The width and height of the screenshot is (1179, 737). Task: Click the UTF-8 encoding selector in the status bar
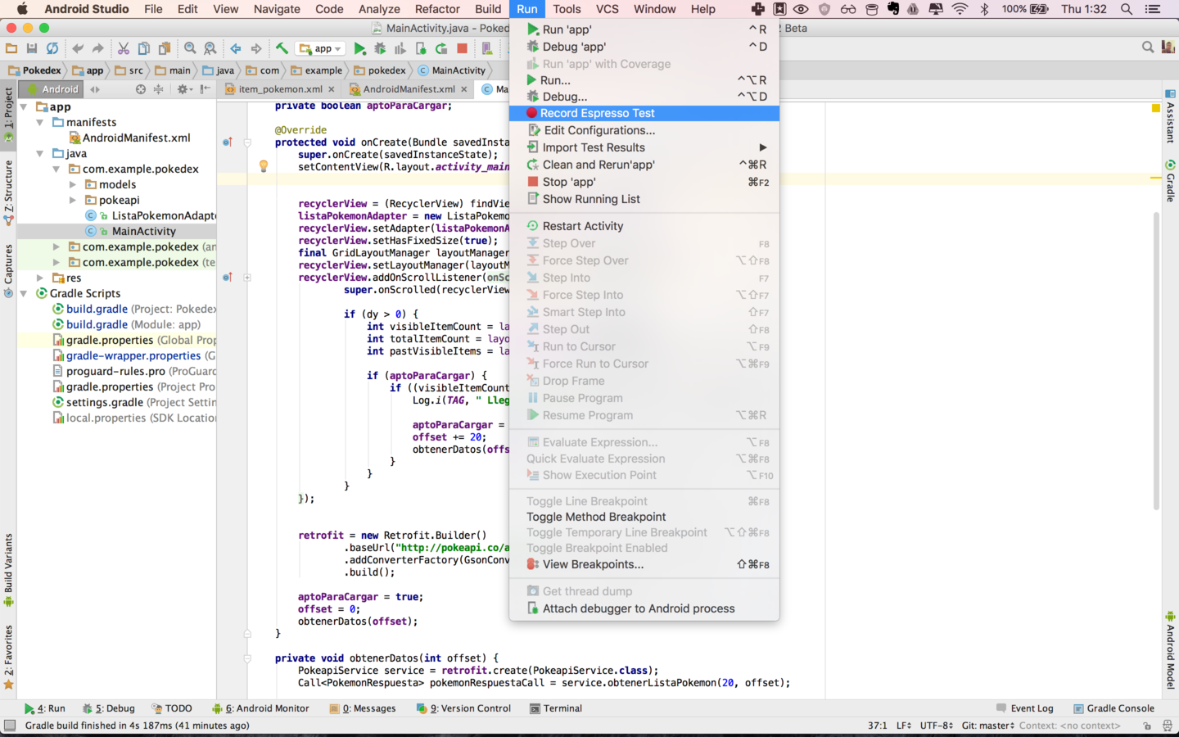pyautogui.click(x=936, y=726)
